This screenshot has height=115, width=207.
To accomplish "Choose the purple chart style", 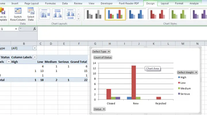I will coord(199,14).
